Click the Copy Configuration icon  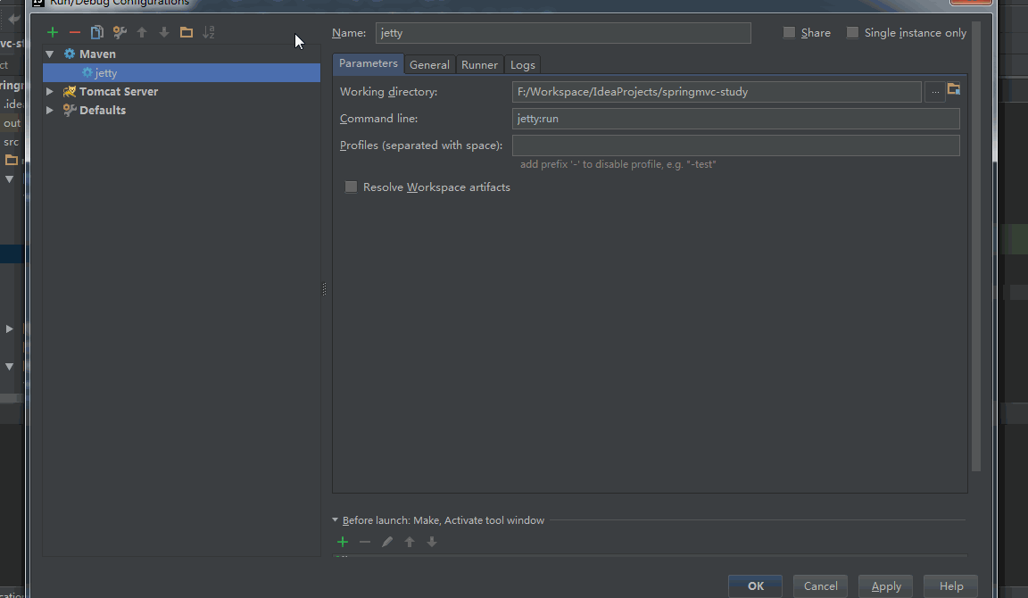[x=97, y=33]
